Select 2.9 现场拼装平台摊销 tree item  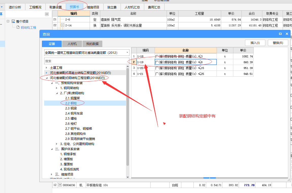[x=80, y=139]
